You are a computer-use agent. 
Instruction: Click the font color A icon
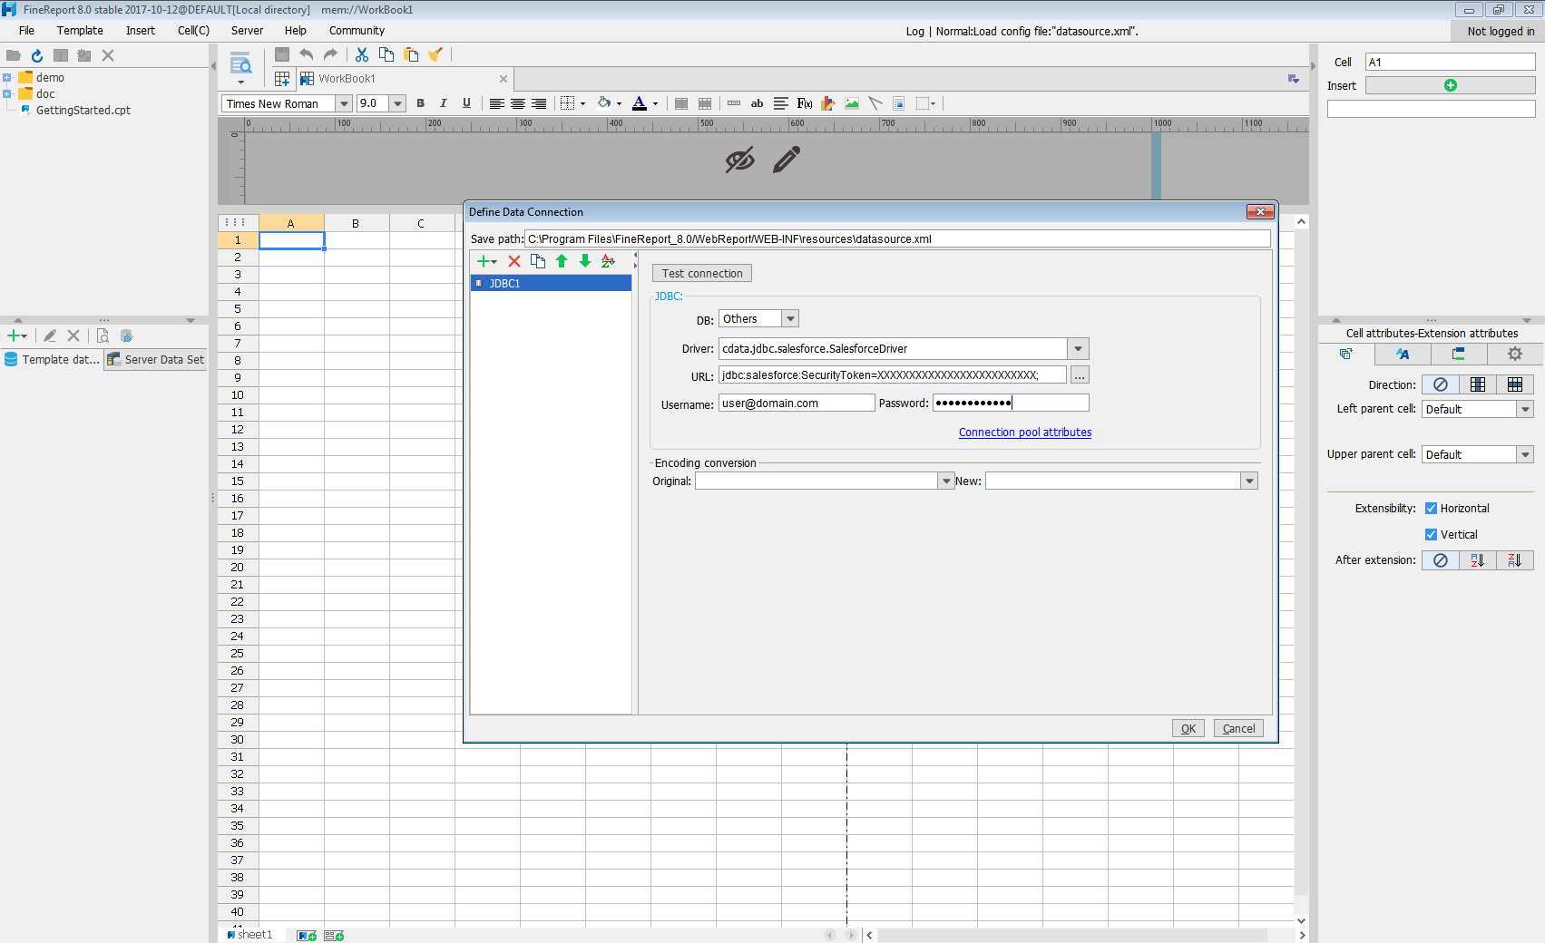[640, 103]
